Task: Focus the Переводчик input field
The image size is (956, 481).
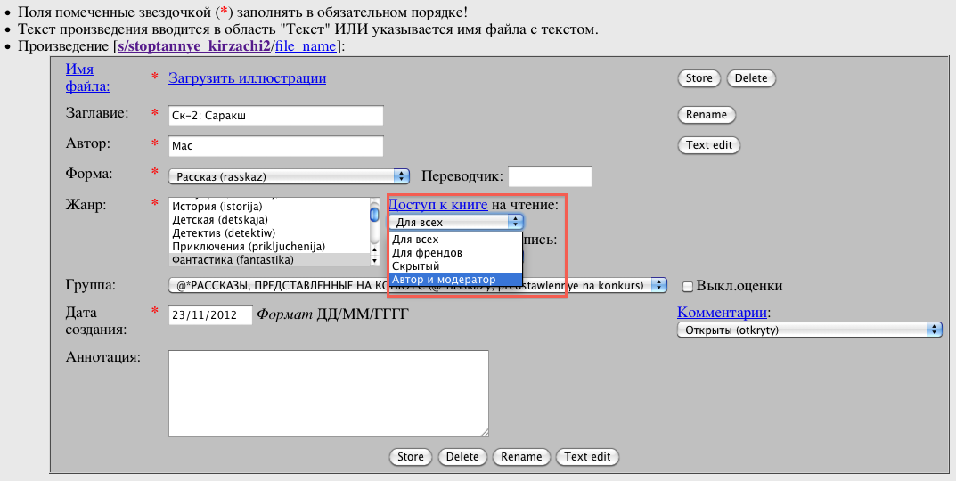Action: pyautogui.click(x=549, y=176)
